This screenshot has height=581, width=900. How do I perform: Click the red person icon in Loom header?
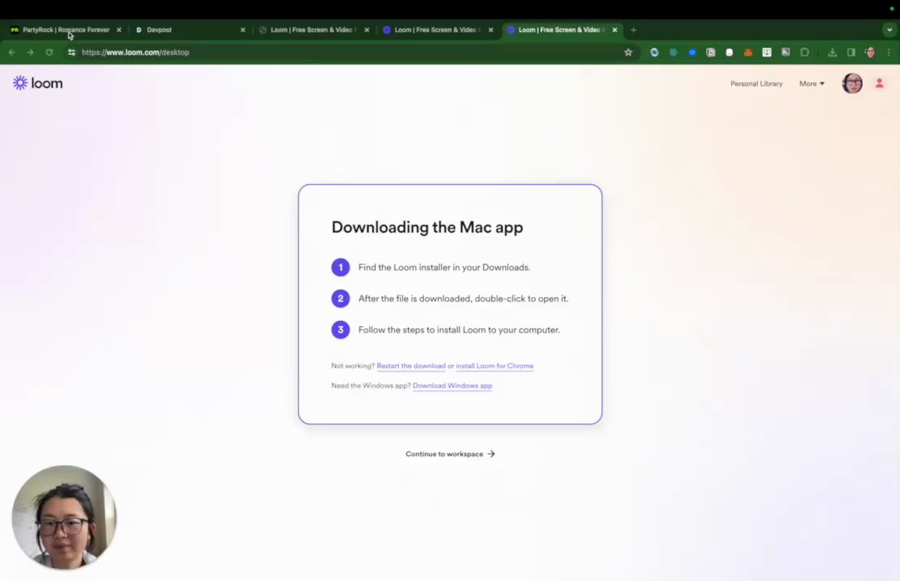click(x=879, y=83)
